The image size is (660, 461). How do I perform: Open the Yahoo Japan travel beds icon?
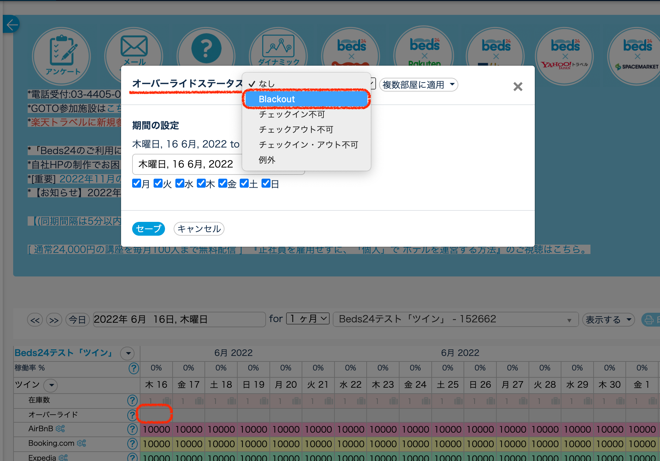click(x=565, y=56)
